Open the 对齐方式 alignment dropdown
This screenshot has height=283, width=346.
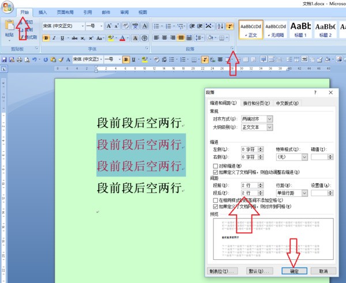pos(269,118)
